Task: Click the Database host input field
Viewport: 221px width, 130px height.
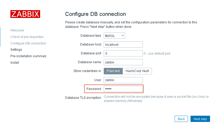Action: pyautogui.click(x=123, y=44)
